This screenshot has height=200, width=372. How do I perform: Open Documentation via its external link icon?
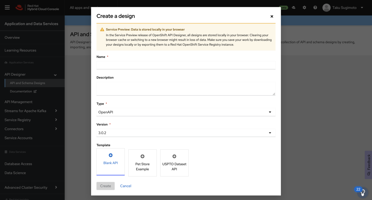point(35,91)
